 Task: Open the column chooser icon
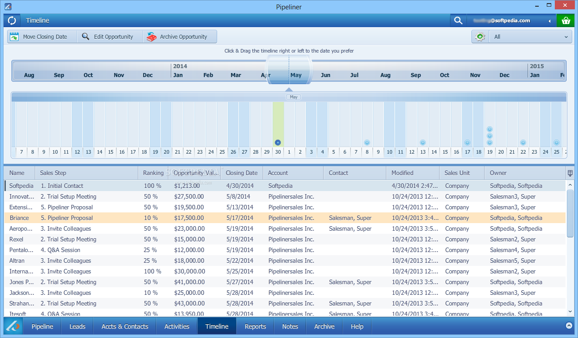tap(570, 173)
